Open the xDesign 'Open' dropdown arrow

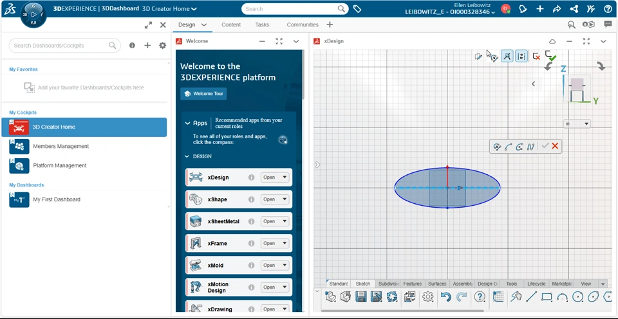click(x=285, y=178)
